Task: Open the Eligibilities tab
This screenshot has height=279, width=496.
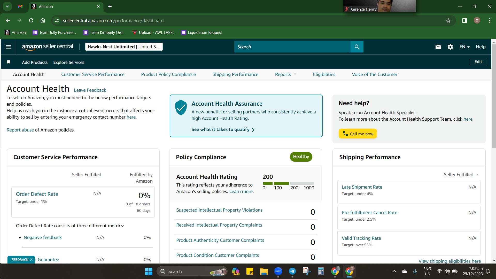Action: click(324, 74)
